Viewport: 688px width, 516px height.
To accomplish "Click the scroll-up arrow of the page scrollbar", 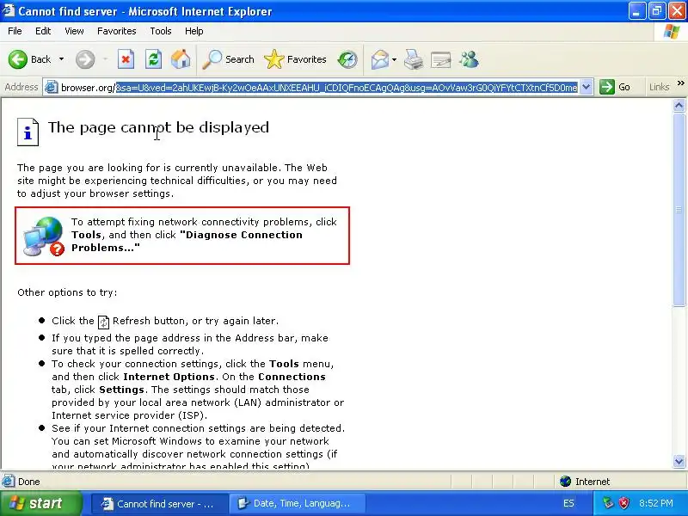I will click(x=679, y=105).
